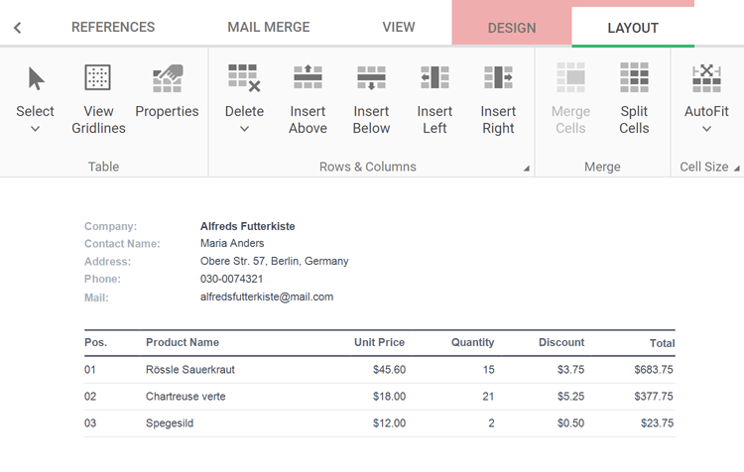The image size is (744, 472).
Task: Insert a row below
Action: [x=371, y=99]
